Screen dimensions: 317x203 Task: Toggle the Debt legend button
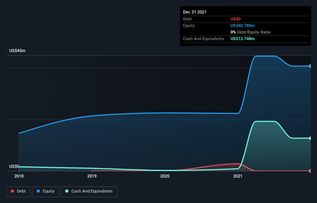pyautogui.click(x=19, y=191)
